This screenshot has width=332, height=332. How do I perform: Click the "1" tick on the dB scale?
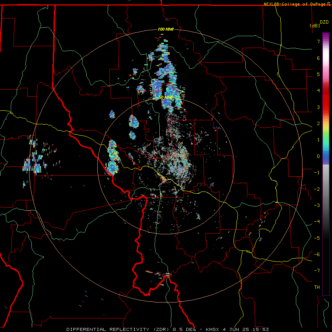318,140
